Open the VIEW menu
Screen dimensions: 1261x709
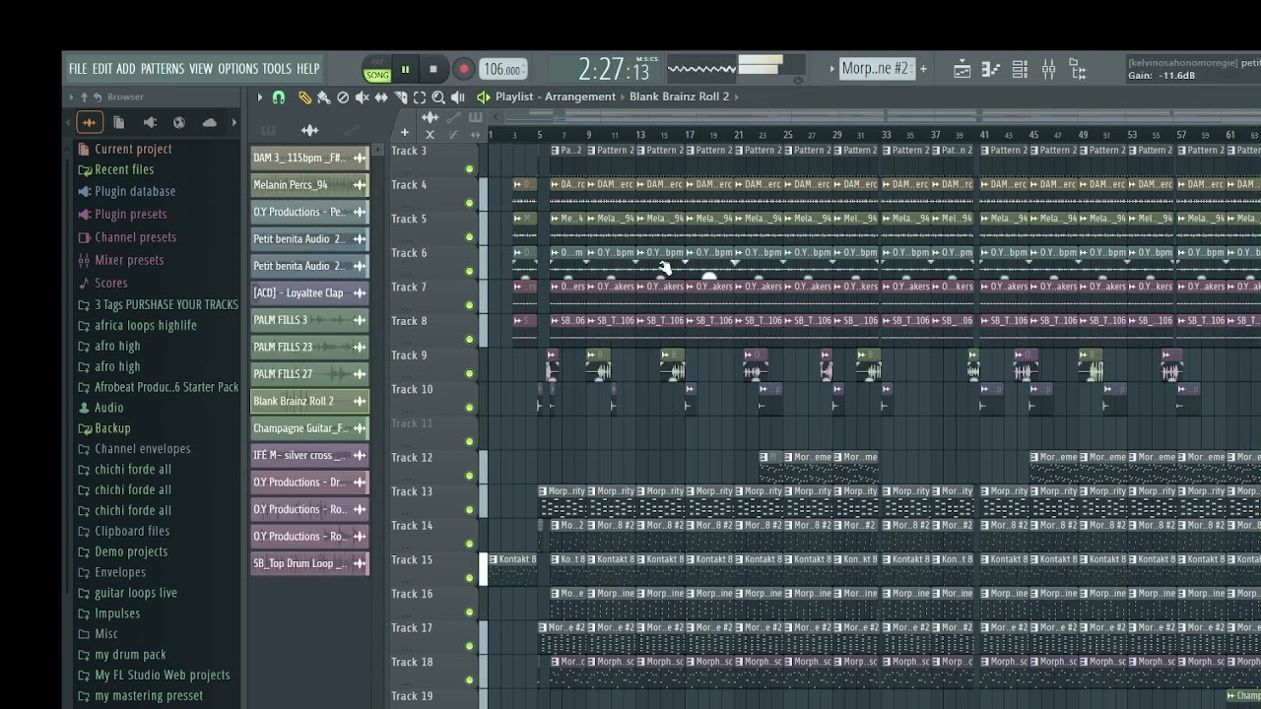pos(201,69)
